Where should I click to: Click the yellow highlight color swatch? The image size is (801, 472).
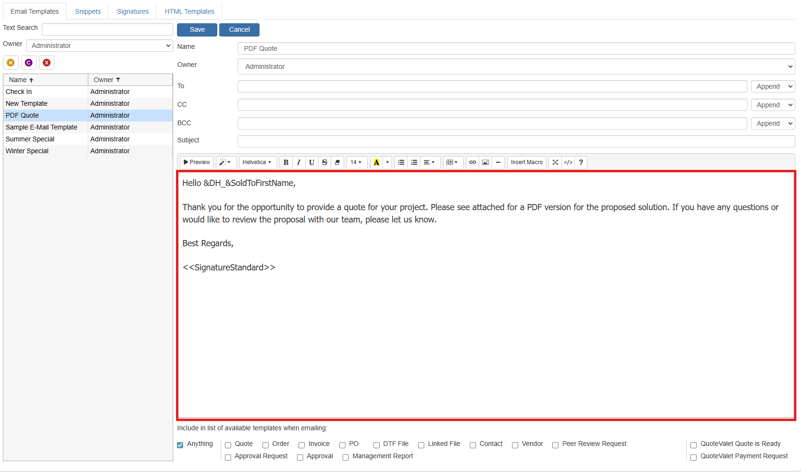376,162
